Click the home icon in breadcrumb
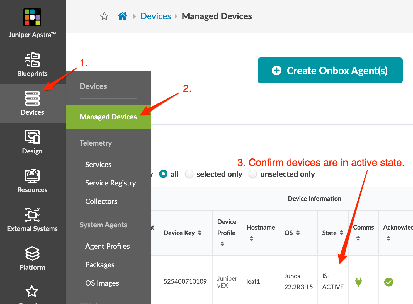This screenshot has width=413, height=304. (x=122, y=16)
